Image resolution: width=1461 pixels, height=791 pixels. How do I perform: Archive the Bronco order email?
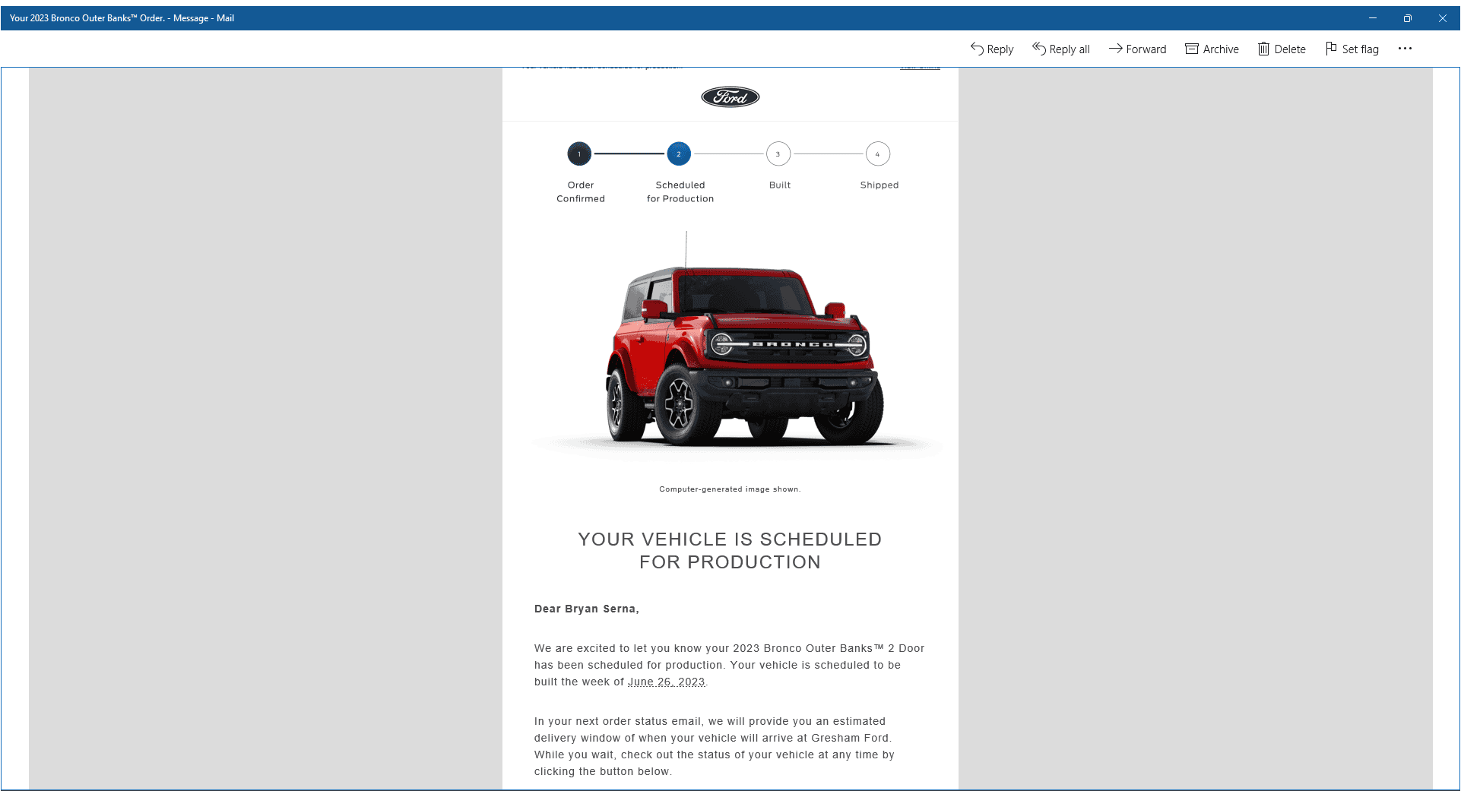click(x=1212, y=49)
